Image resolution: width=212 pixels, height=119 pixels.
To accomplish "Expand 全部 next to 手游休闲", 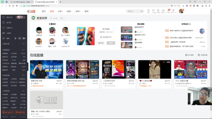I will 24,91.
